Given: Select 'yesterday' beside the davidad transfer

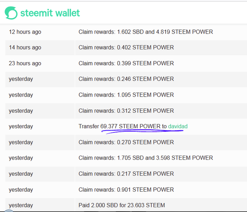Looking at the screenshot, I should pos(21,127).
